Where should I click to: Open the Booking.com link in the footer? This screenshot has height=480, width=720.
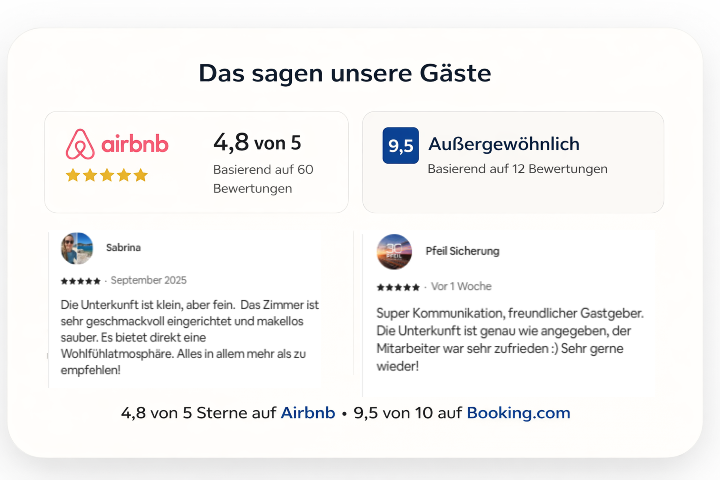tap(518, 413)
